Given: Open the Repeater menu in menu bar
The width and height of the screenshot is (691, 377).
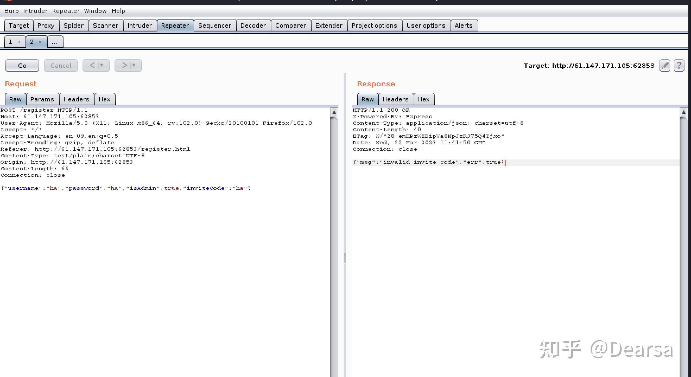Looking at the screenshot, I should click(x=66, y=11).
